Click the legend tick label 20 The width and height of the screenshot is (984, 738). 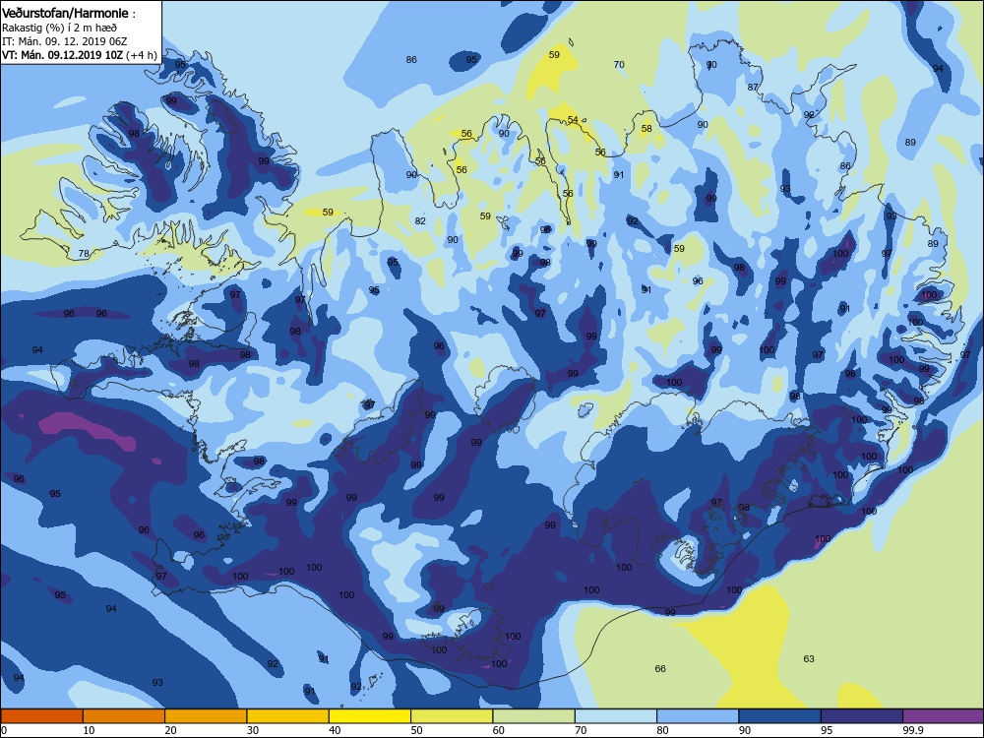170,730
